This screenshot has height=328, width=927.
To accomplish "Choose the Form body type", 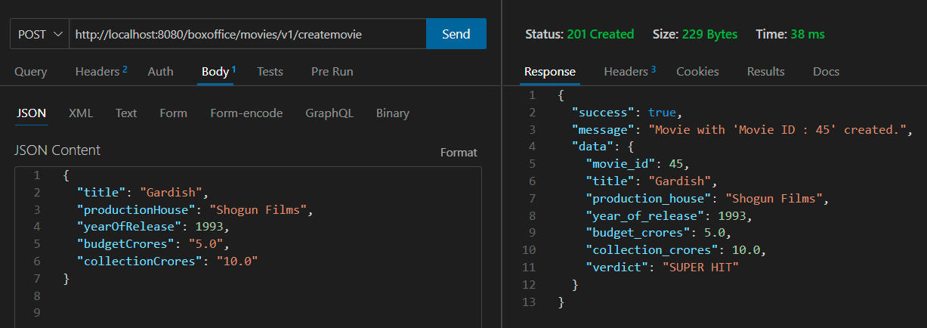I will click(x=173, y=113).
